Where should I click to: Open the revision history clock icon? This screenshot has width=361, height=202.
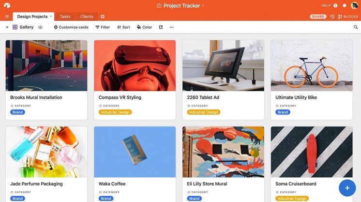coord(332,16)
